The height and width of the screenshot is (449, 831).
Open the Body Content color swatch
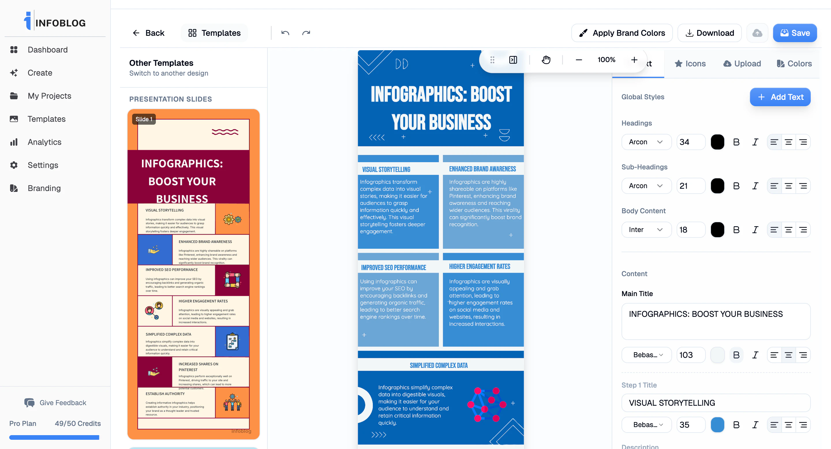pyautogui.click(x=717, y=229)
